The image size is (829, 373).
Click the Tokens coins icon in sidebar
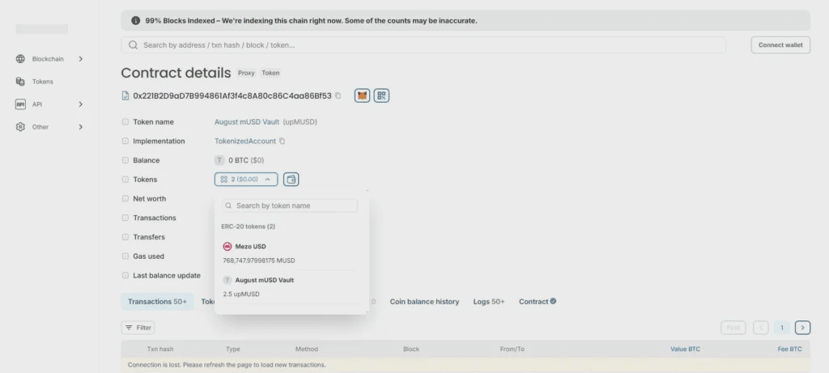20,82
